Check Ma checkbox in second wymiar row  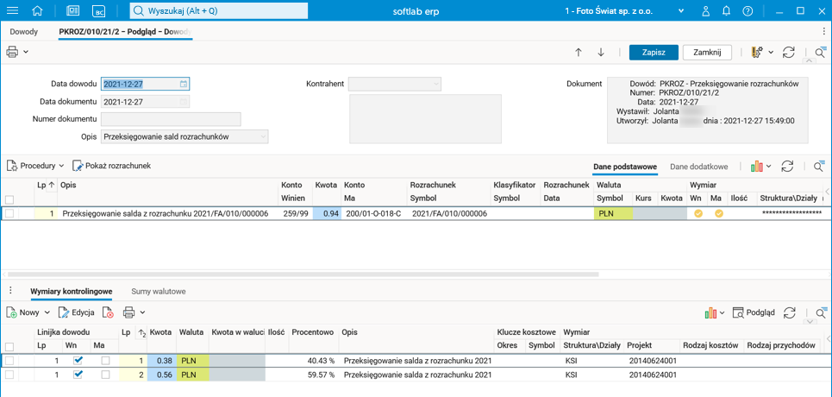tap(105, 375)
